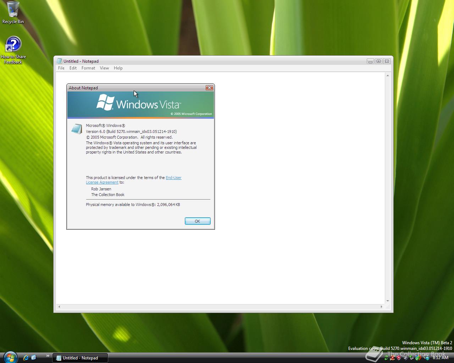454x363 pixels.
Task: Close the Notepad window
Action: coord(387,61)
